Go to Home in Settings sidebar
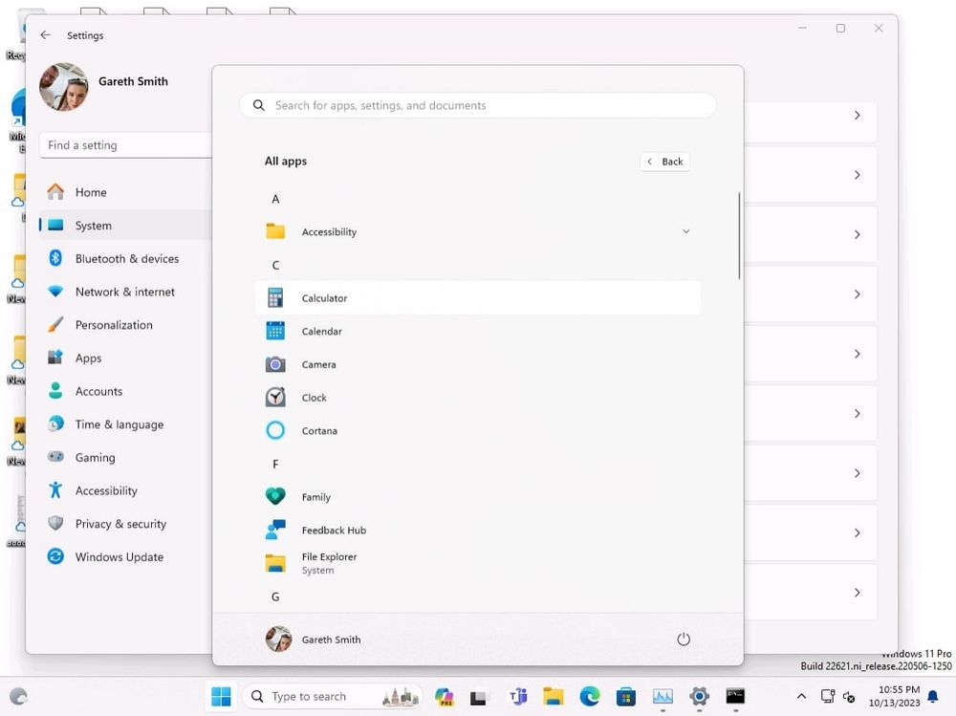Image resolution: width=956 pixels, height=716 pixels. pos(125,192)
